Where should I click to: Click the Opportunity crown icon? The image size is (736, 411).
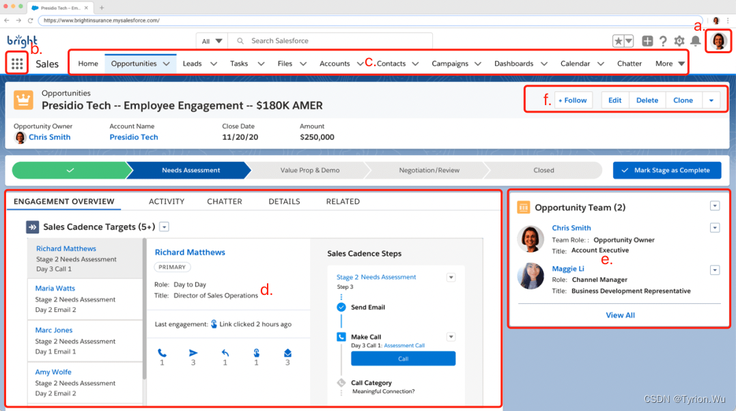23,100
